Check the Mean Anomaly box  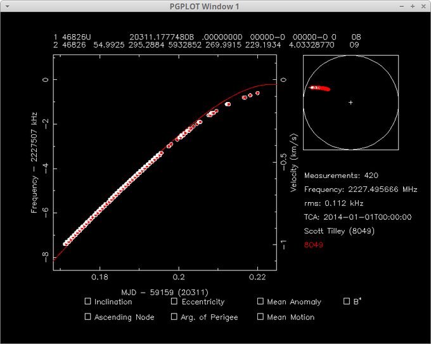261,302
